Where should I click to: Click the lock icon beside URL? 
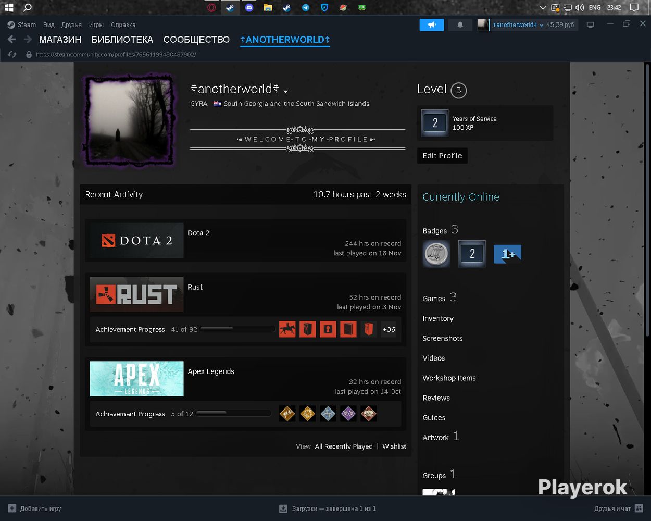pos(29,54)
